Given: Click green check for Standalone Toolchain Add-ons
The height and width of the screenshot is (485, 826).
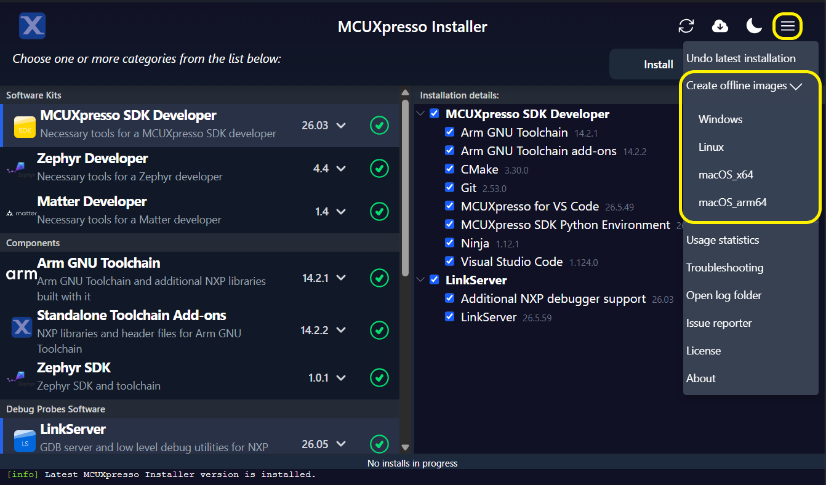Looking at the screenshot, I should coord(379,331).
